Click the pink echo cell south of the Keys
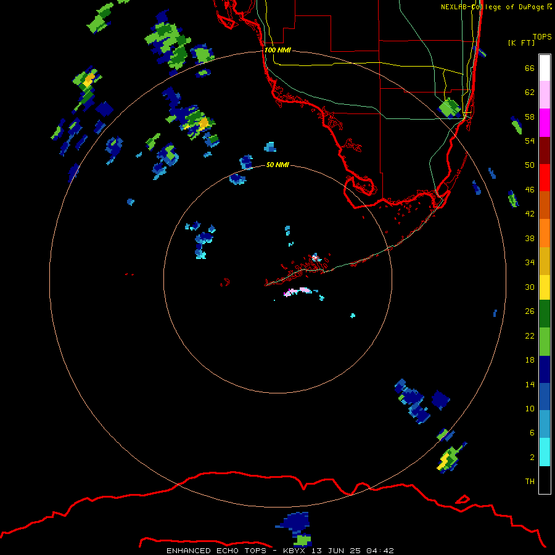This screenshot has height=555, width=555. pos(298,292)
